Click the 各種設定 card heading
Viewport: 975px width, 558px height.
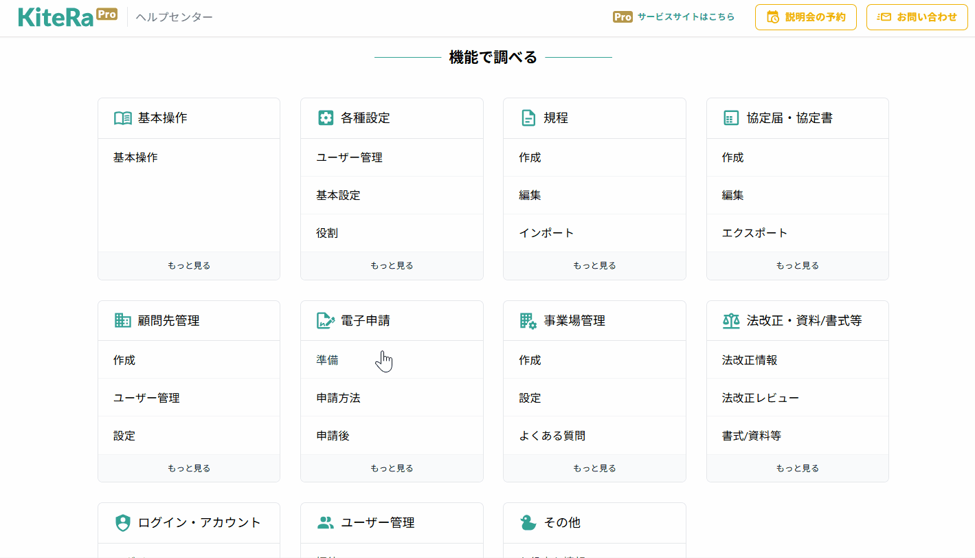click(365, 118)
